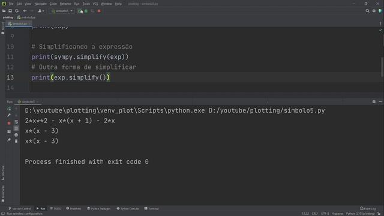
Task: Open IDE settings gear in toolbar
Action: (x=374, y=11)
